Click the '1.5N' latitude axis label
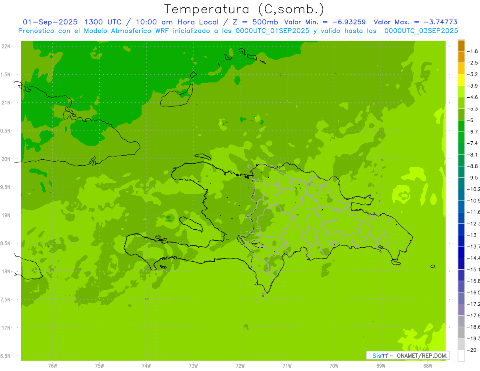The height and width of the screenshot is (371, 480). 6,74
